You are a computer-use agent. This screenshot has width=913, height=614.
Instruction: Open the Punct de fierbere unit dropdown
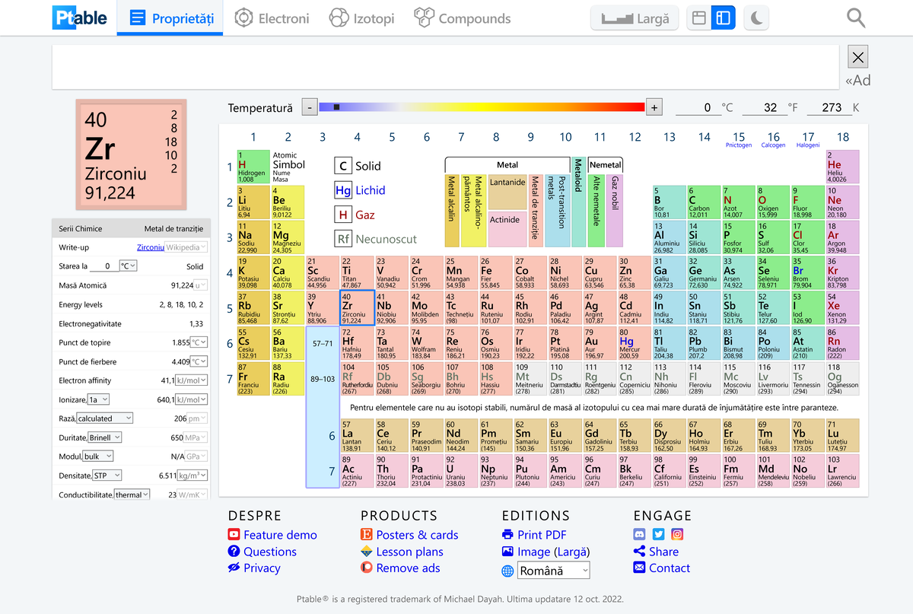(x=199, y=361)
